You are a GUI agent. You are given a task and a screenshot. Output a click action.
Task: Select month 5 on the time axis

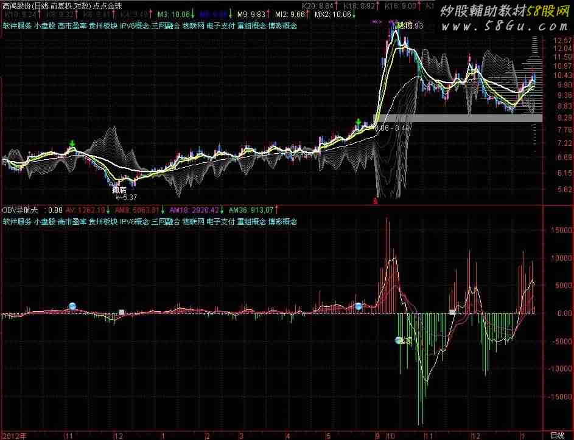(x=328, y=436)
